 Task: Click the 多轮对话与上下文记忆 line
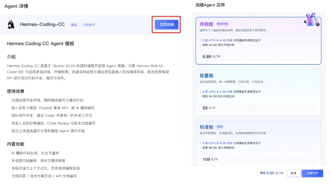45,168
